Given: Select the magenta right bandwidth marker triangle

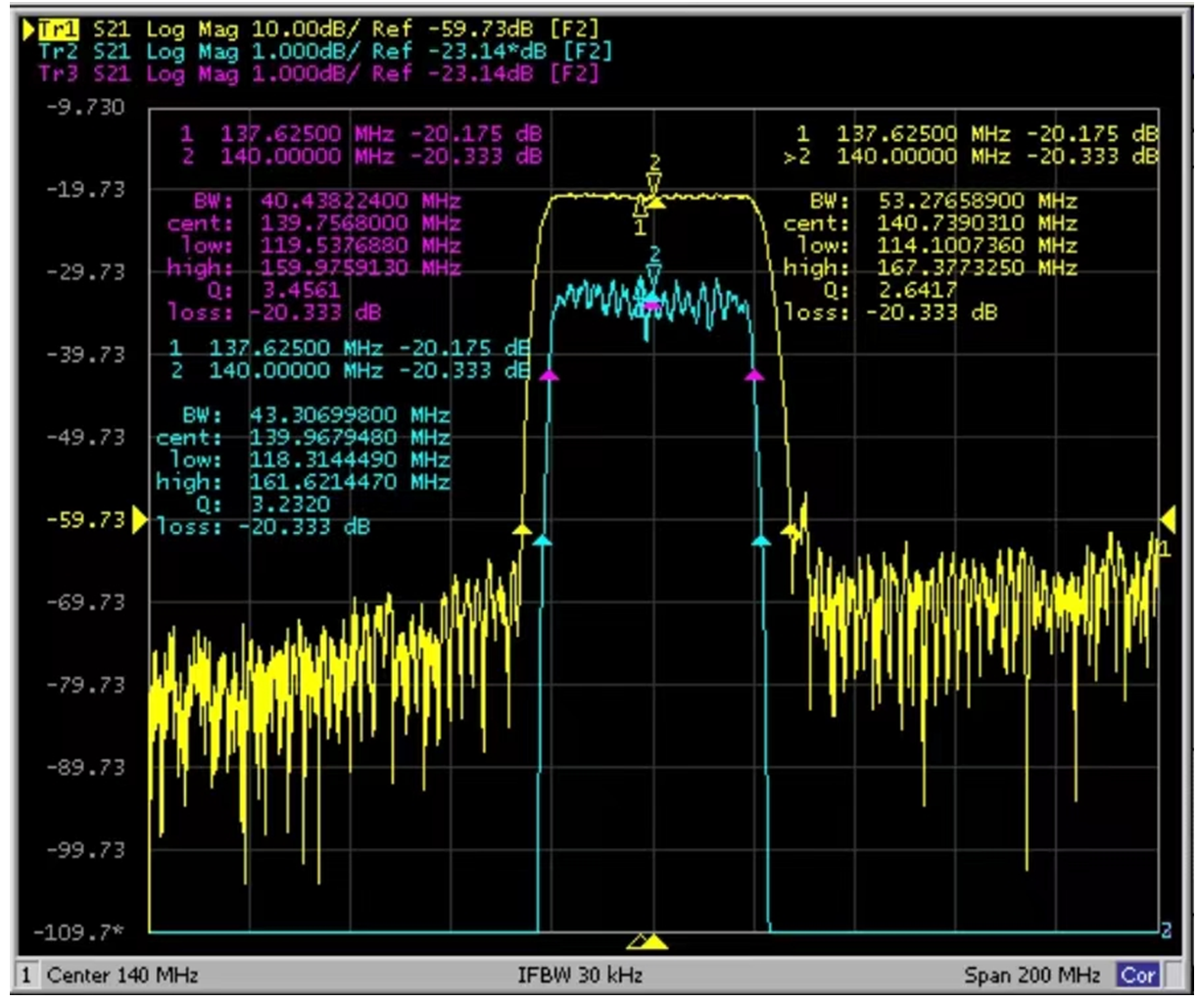Looking at the screenshot, I should 754,375.
